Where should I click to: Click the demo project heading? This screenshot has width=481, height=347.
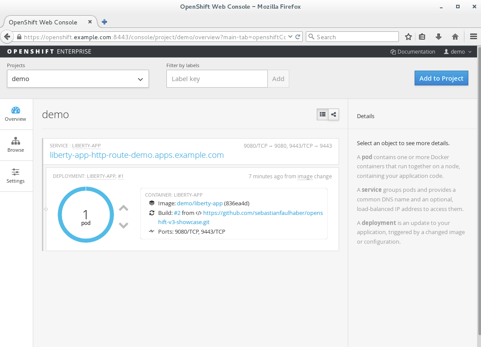(x=55, y=115)
